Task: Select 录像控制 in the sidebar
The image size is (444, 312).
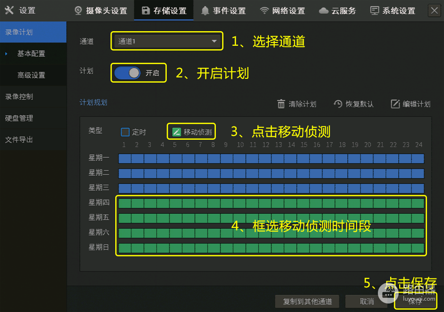Action: pos(33,96)
